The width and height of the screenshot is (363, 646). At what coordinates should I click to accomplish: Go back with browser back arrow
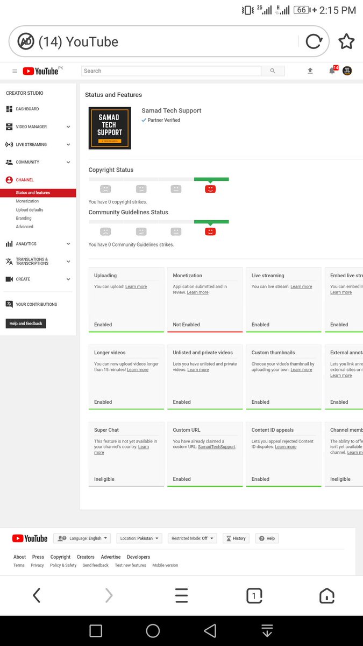pyautogui.click(x=36, y=595)
